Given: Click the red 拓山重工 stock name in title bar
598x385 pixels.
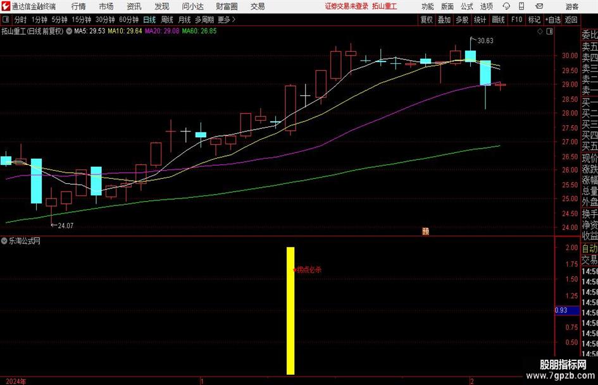Looking at the screenshot, I should pyautogui.click(x=385, y=6).
